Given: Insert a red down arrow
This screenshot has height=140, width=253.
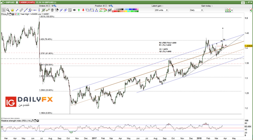Looking at the screenshot, I should click(x=83, y=10).
